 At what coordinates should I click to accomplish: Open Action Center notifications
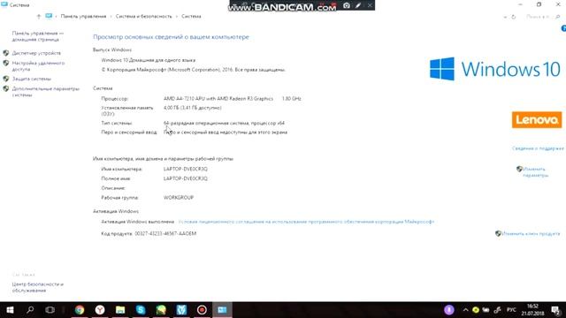click(x=556, y=310)
